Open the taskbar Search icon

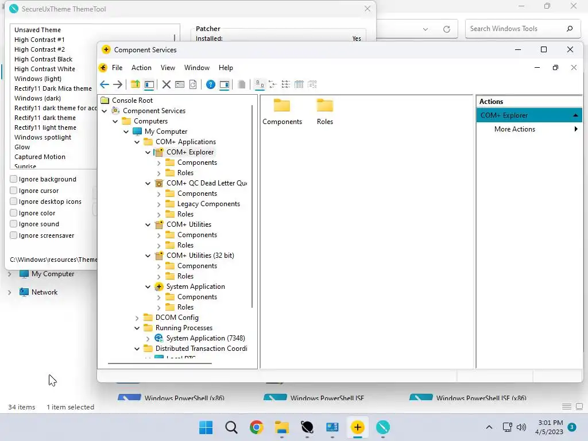pos(231,427)
